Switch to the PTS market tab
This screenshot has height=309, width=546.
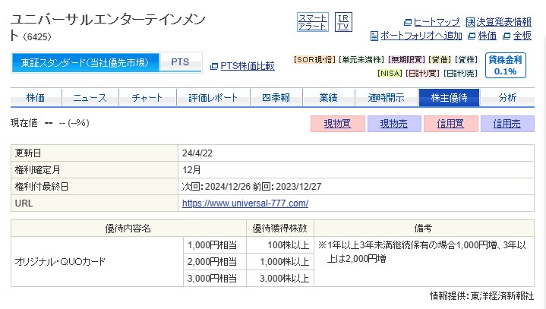[180, 62]
